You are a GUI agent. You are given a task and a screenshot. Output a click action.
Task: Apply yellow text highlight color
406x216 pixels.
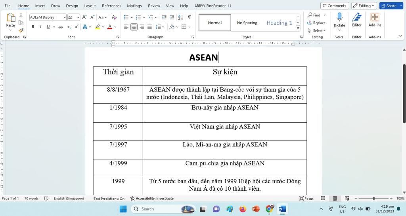(x=98, y=27)
